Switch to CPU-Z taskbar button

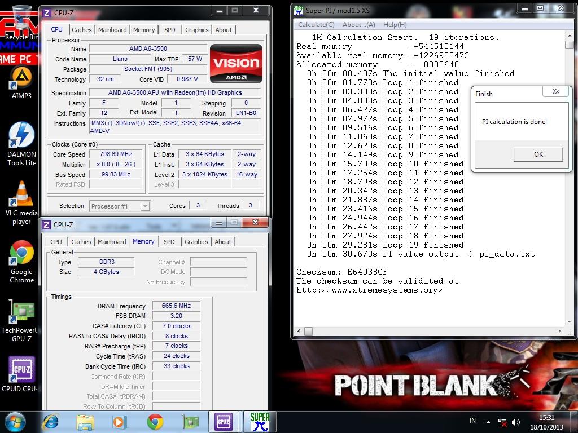tap(224, 422)
